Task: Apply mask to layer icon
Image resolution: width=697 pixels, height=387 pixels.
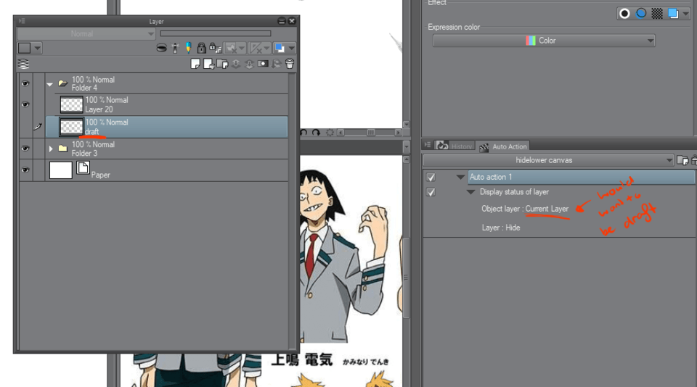Action: pos(276,64)
